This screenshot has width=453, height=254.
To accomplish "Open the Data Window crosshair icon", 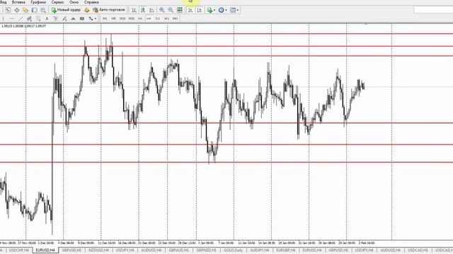I will (17, 10).
